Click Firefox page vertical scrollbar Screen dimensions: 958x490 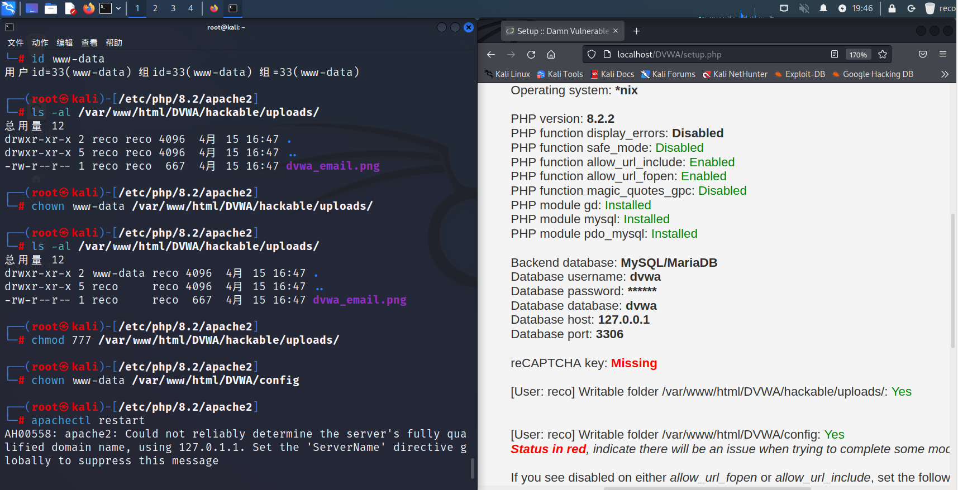[953, 281]
